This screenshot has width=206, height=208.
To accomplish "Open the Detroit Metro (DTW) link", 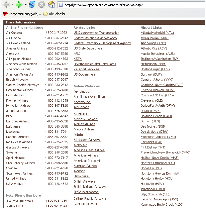I will coord(154,132).
